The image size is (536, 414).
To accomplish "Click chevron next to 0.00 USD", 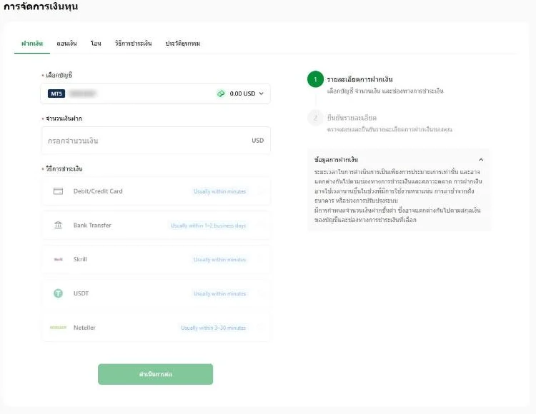I will (x=261, y=94).
